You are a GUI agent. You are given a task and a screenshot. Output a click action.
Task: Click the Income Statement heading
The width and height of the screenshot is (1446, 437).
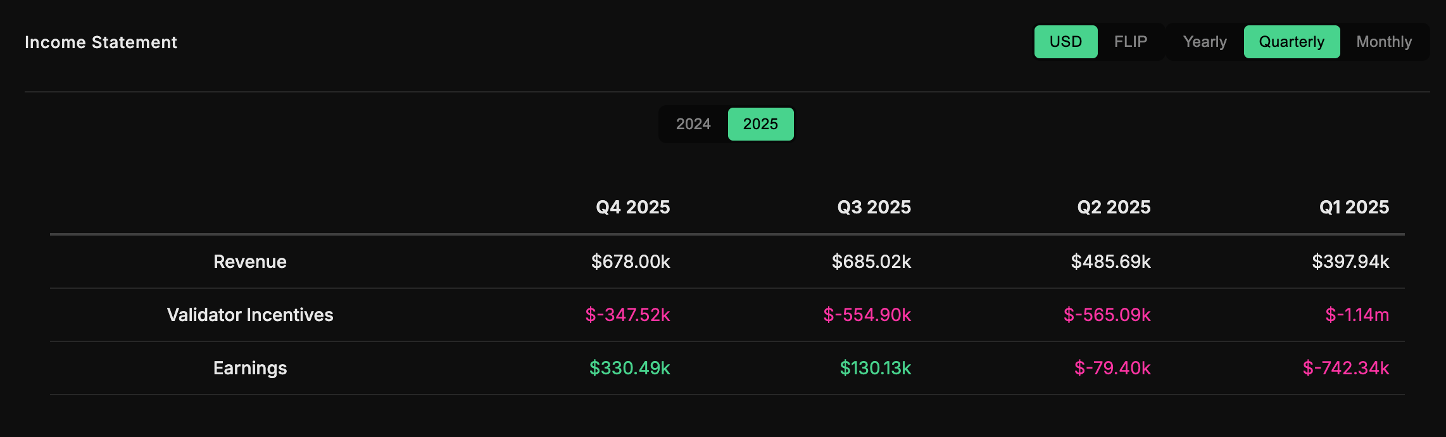101,42
